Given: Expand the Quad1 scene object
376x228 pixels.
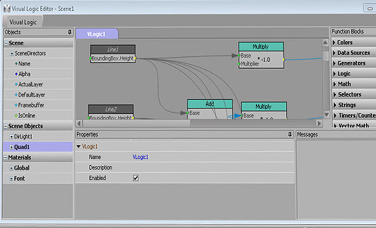Looking at the screenshot, I should [11, 146].
